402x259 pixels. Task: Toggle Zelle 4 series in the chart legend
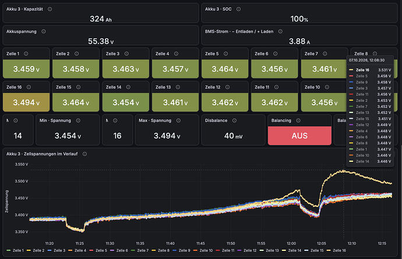tap(80, 250)
